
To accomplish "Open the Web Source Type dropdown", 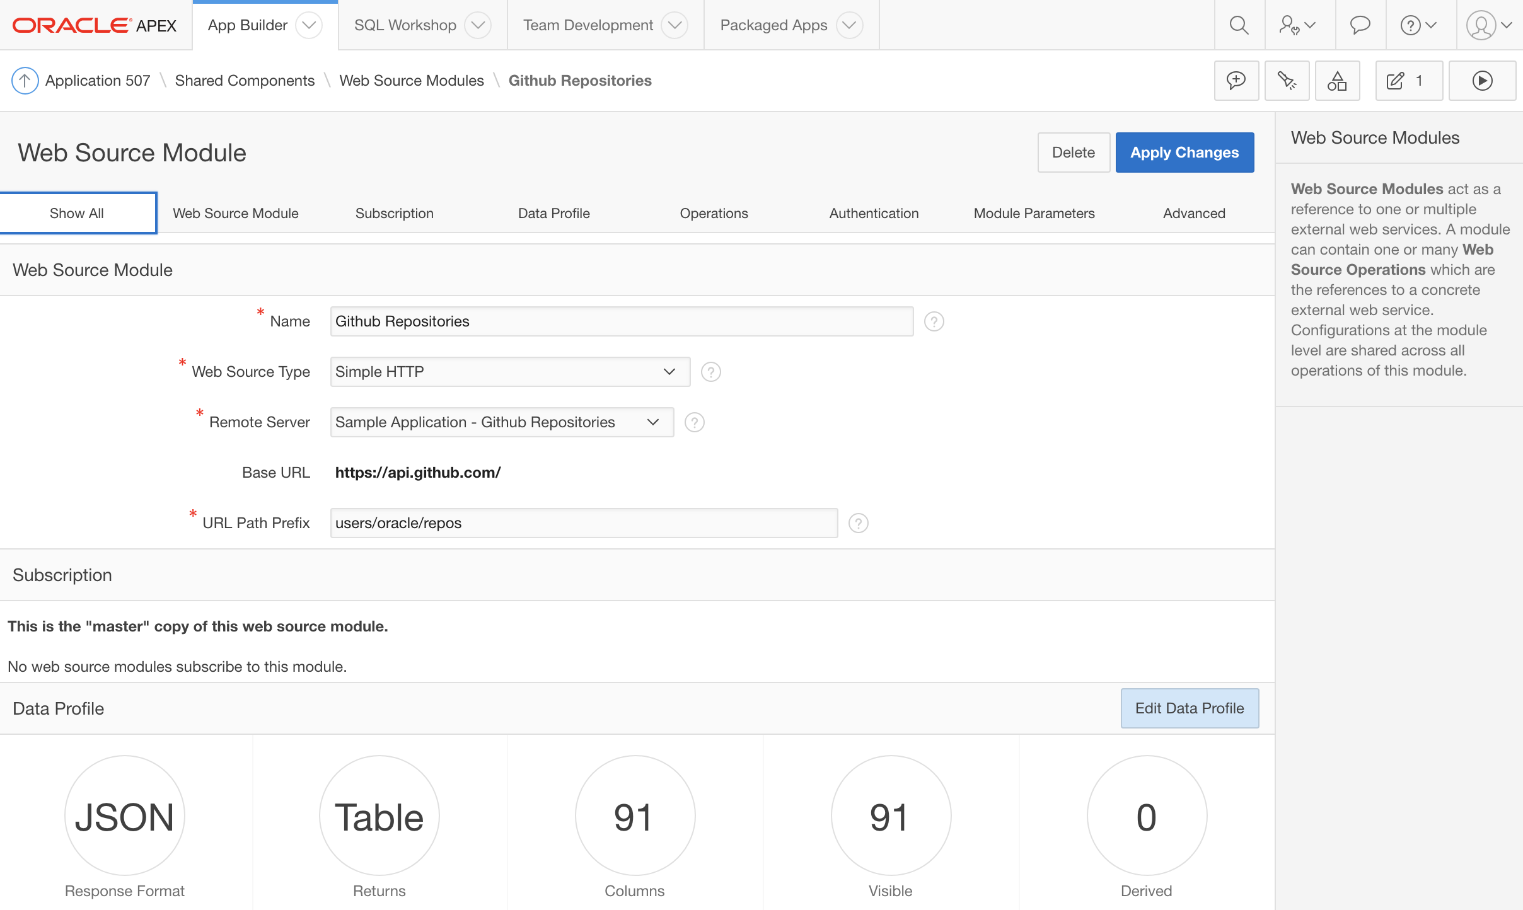I will coord(509,372).
